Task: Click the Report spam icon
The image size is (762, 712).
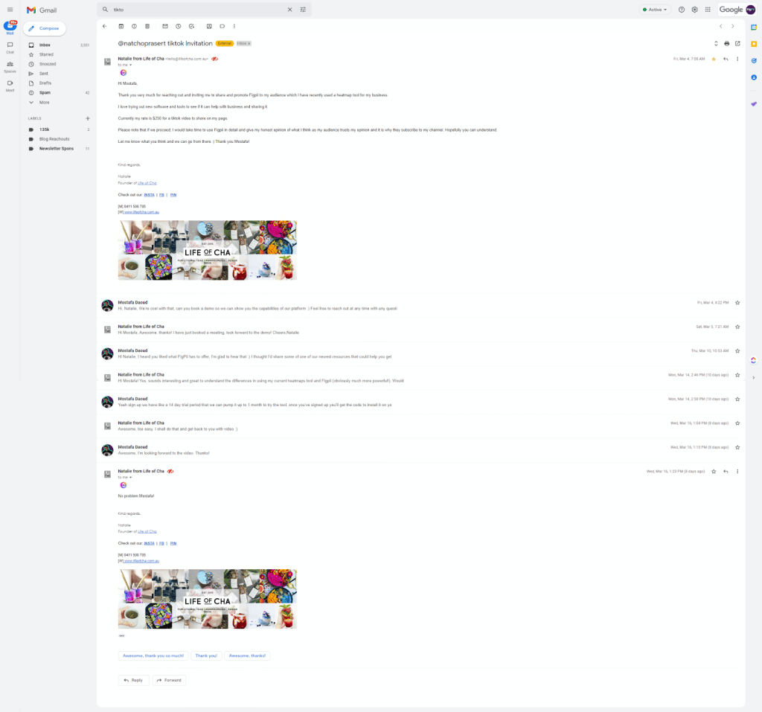Action: click(x=134, y=26)
